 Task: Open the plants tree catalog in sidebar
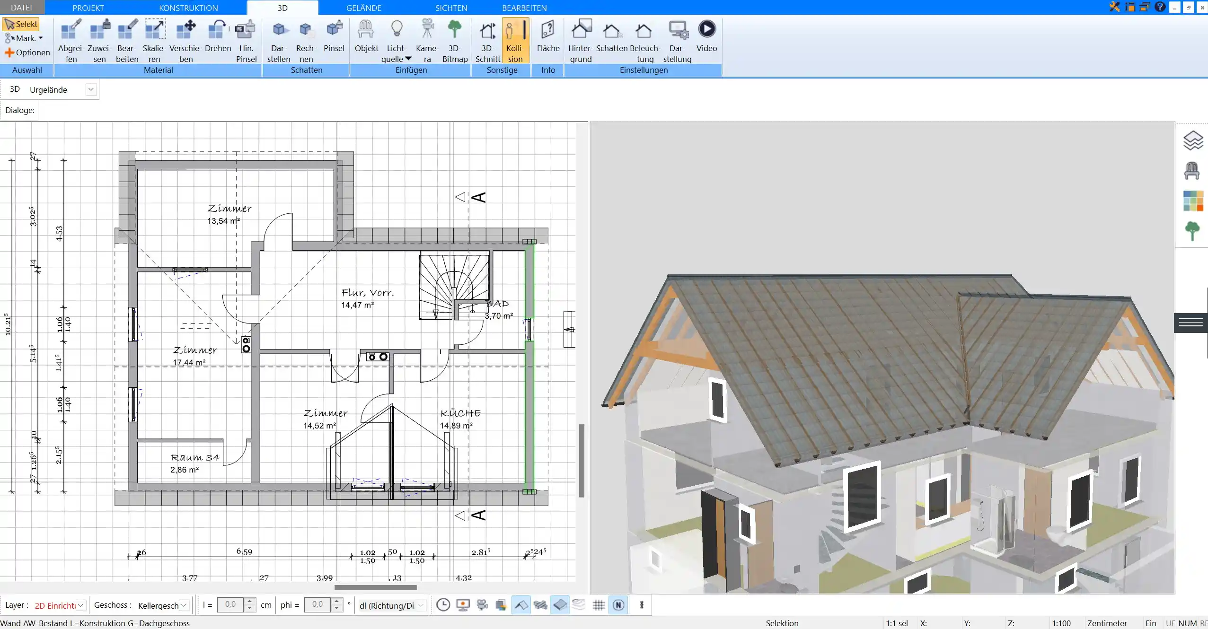[x=1192, y=231]
